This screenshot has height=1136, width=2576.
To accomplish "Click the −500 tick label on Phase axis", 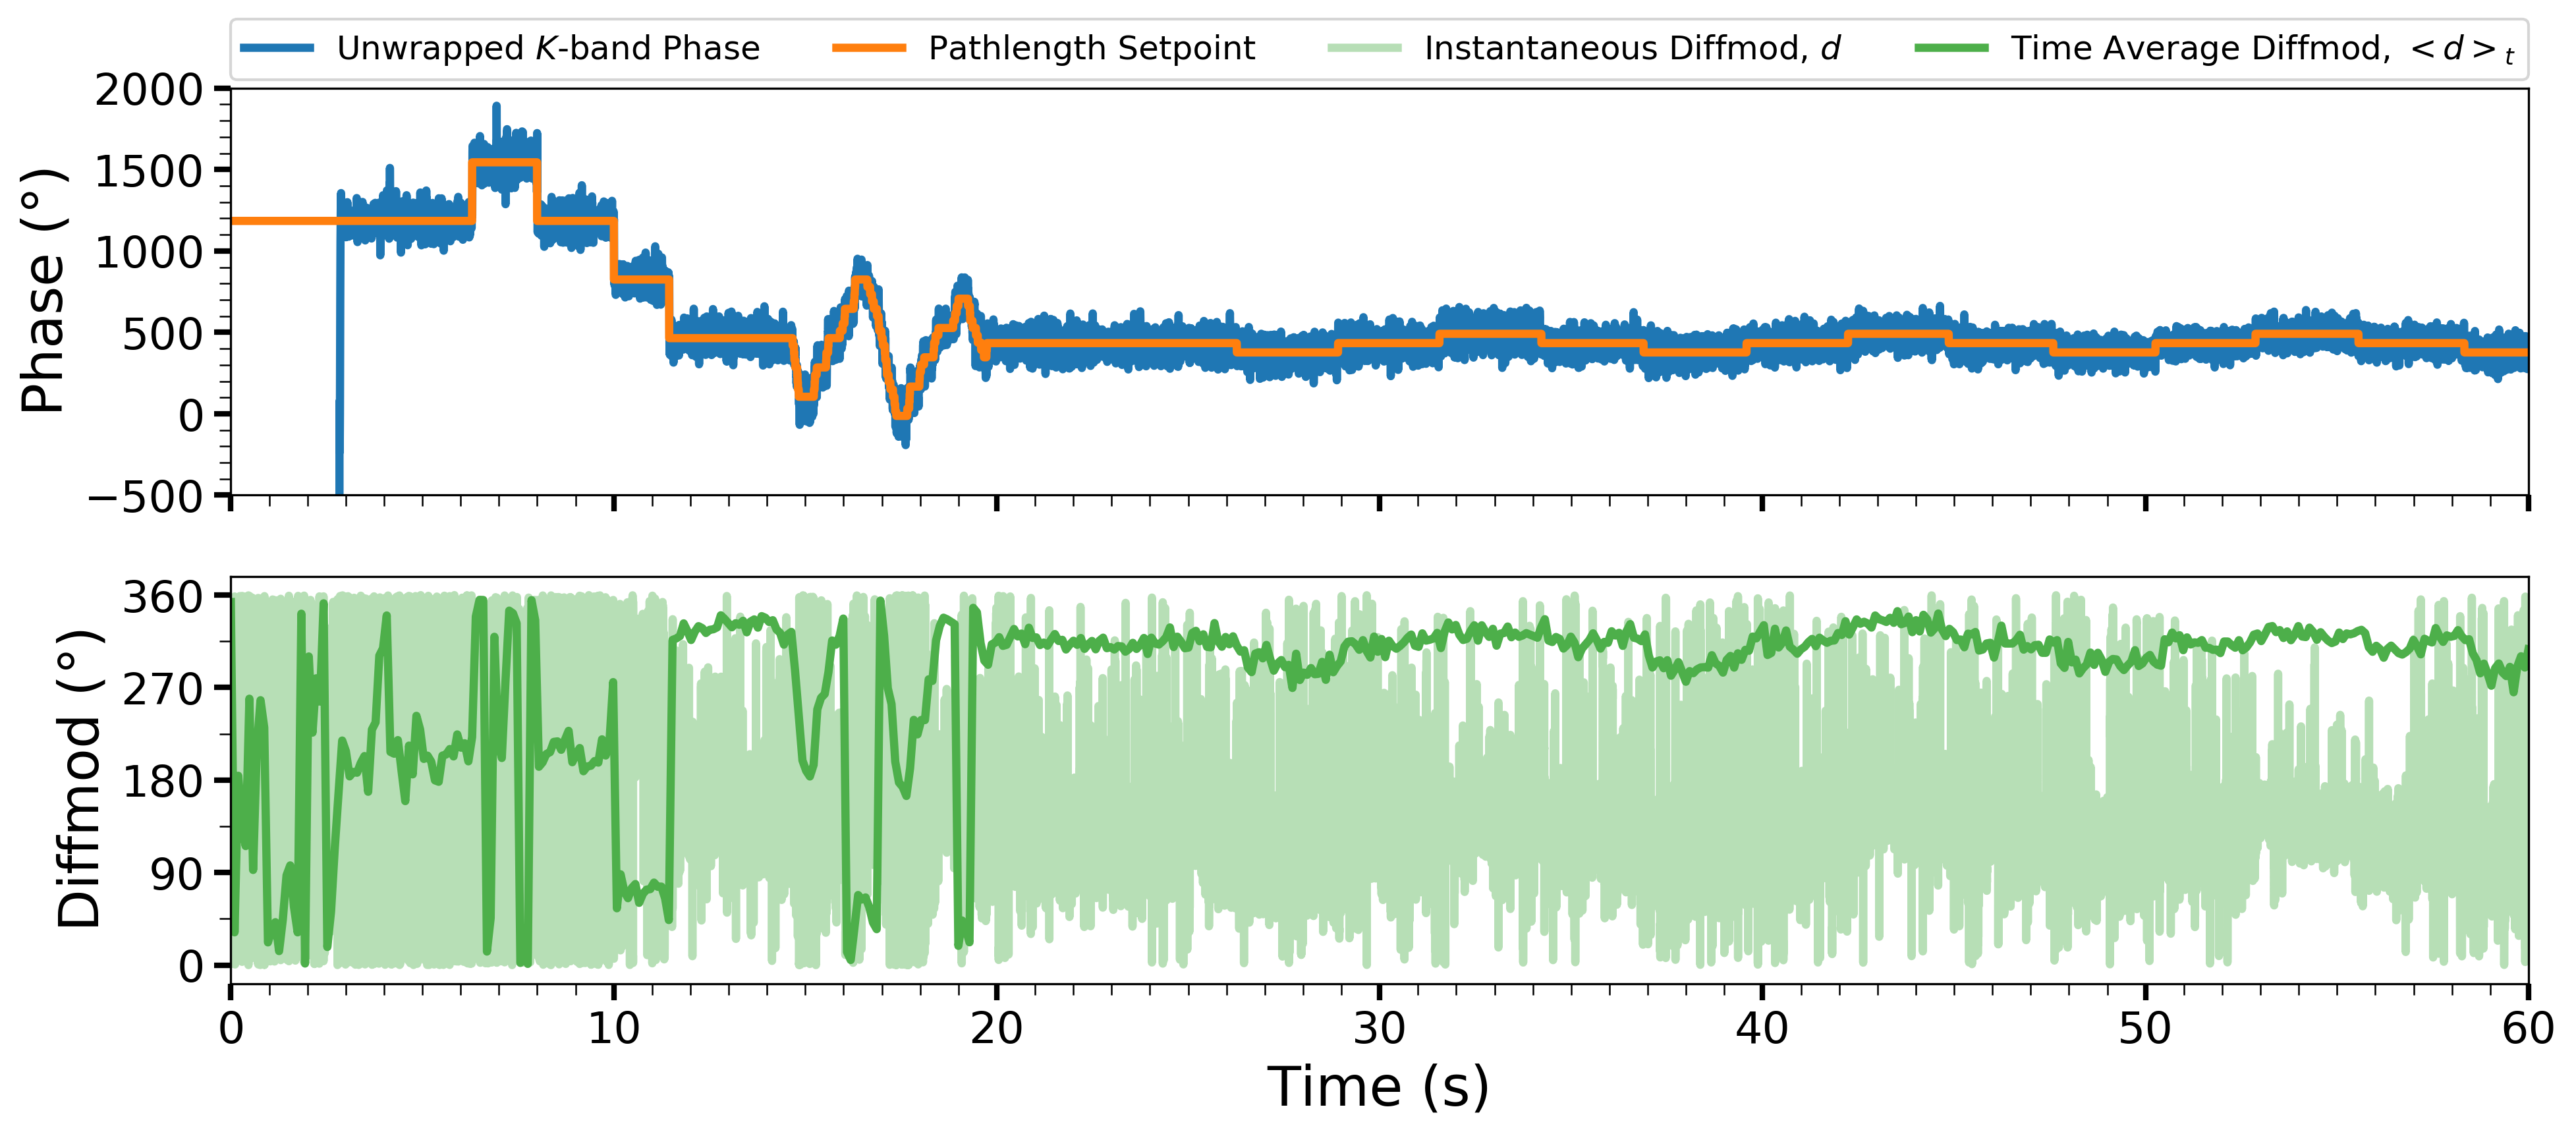I will coord(145,497).
